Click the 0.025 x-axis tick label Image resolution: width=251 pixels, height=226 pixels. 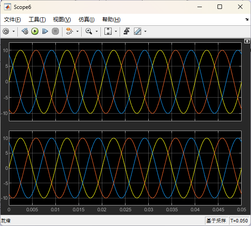(125, 210)
